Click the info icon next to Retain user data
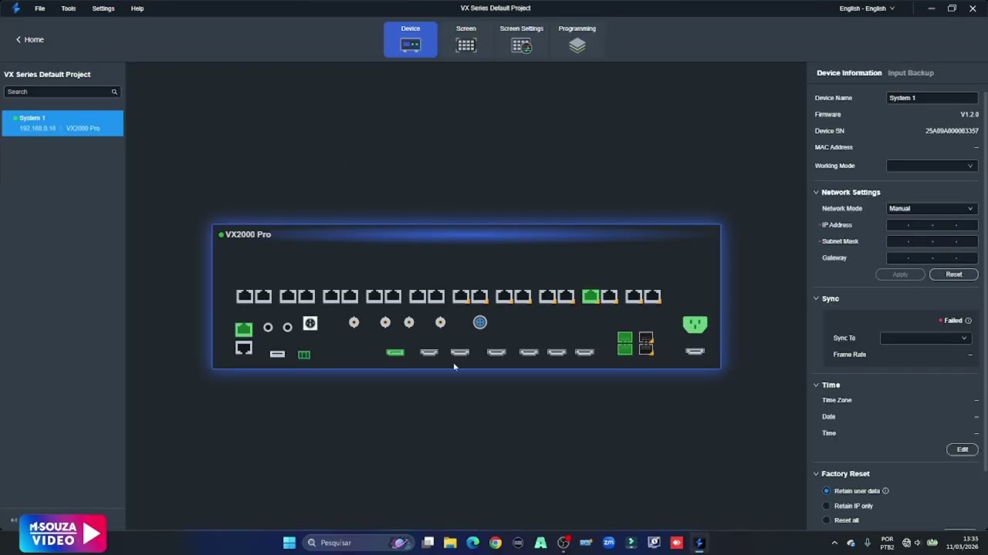This screenshot has height=555, width=988. (x=885, y=491)
